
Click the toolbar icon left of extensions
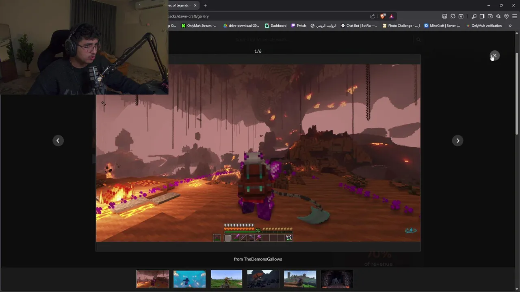coord(445,16)
